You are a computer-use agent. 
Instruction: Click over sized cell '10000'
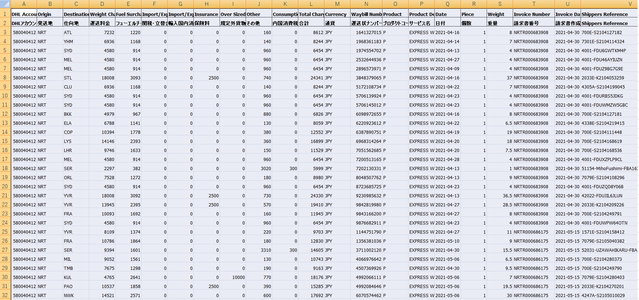[233, 277]
